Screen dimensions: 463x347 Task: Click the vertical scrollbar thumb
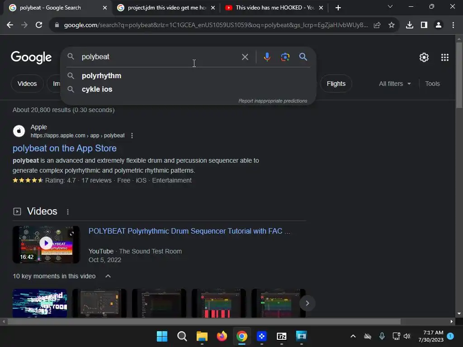point(459,75)
